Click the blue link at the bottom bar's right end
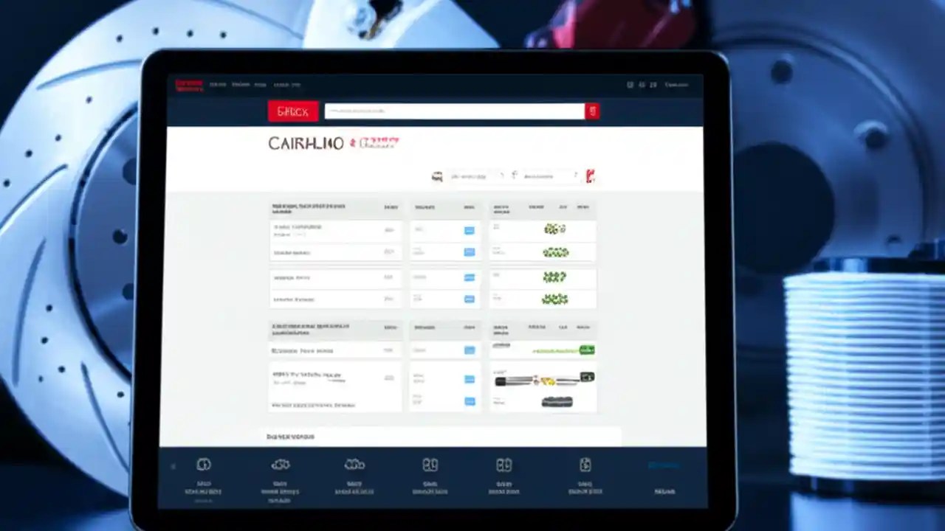Screen dimensions: 945x531 663,465
